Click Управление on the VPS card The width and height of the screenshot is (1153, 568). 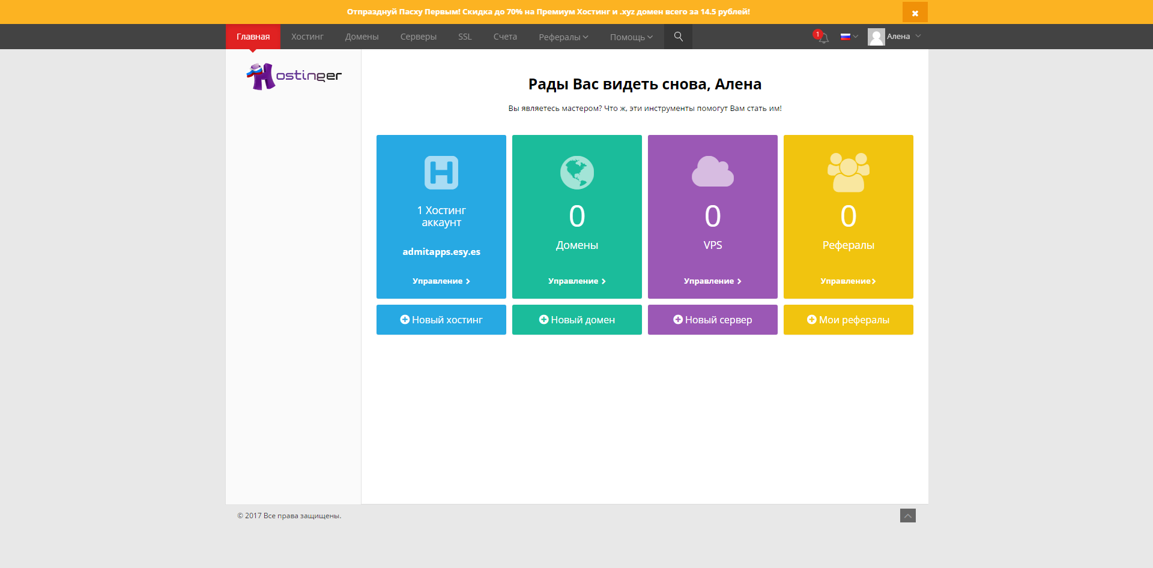click(x=713, y=281)
